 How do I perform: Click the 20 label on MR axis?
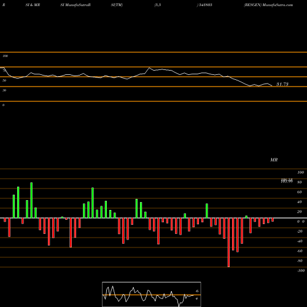click(x=300, y=212)
